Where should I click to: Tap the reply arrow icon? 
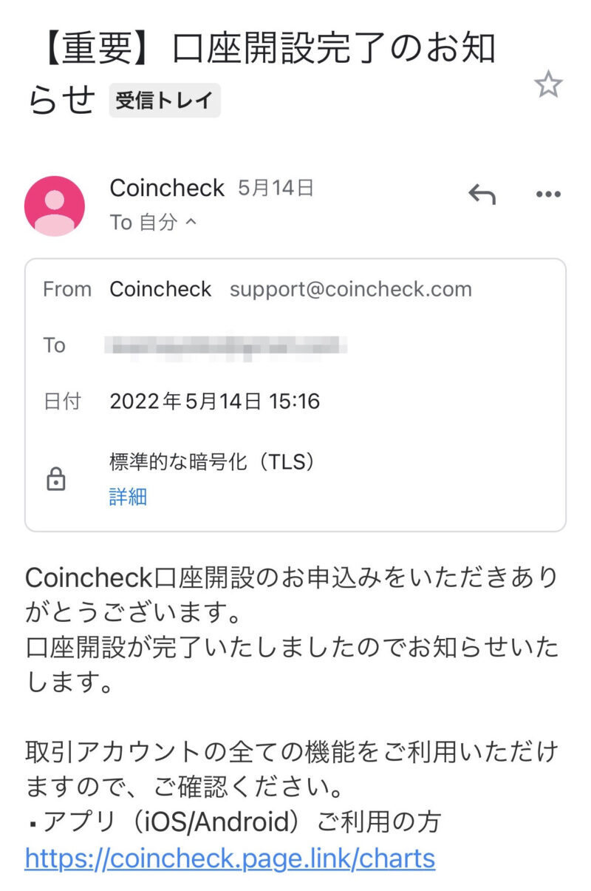(x=482, y=194)
